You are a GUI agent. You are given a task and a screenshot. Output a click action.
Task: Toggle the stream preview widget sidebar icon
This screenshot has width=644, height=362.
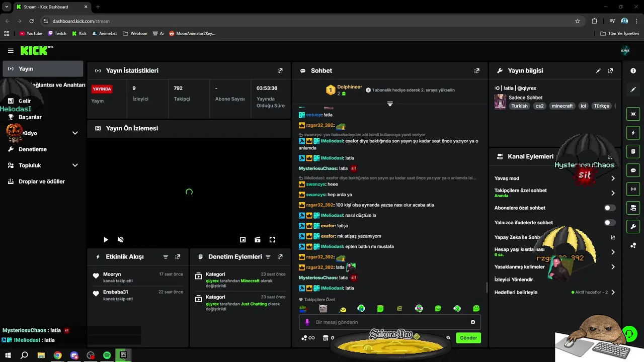coord(633,114)
